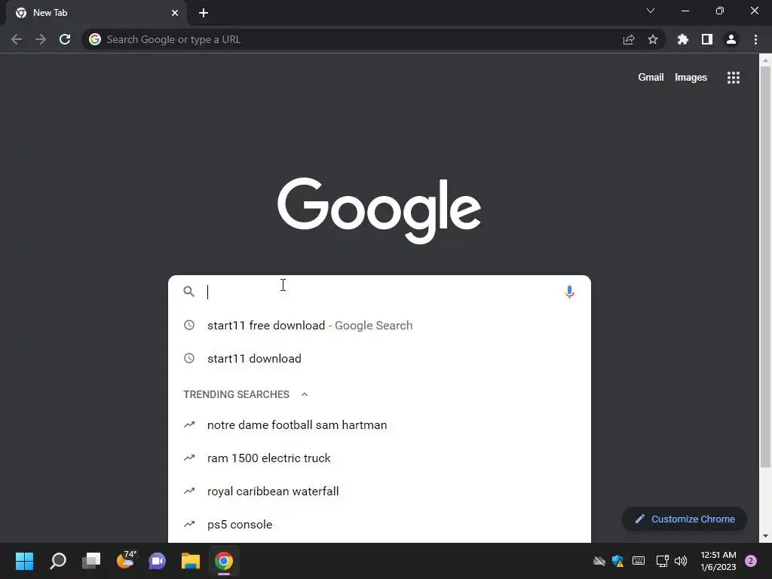Open the Chrome three-dot menu
This screenshot has width=772, height=579.
coord(755,39)
